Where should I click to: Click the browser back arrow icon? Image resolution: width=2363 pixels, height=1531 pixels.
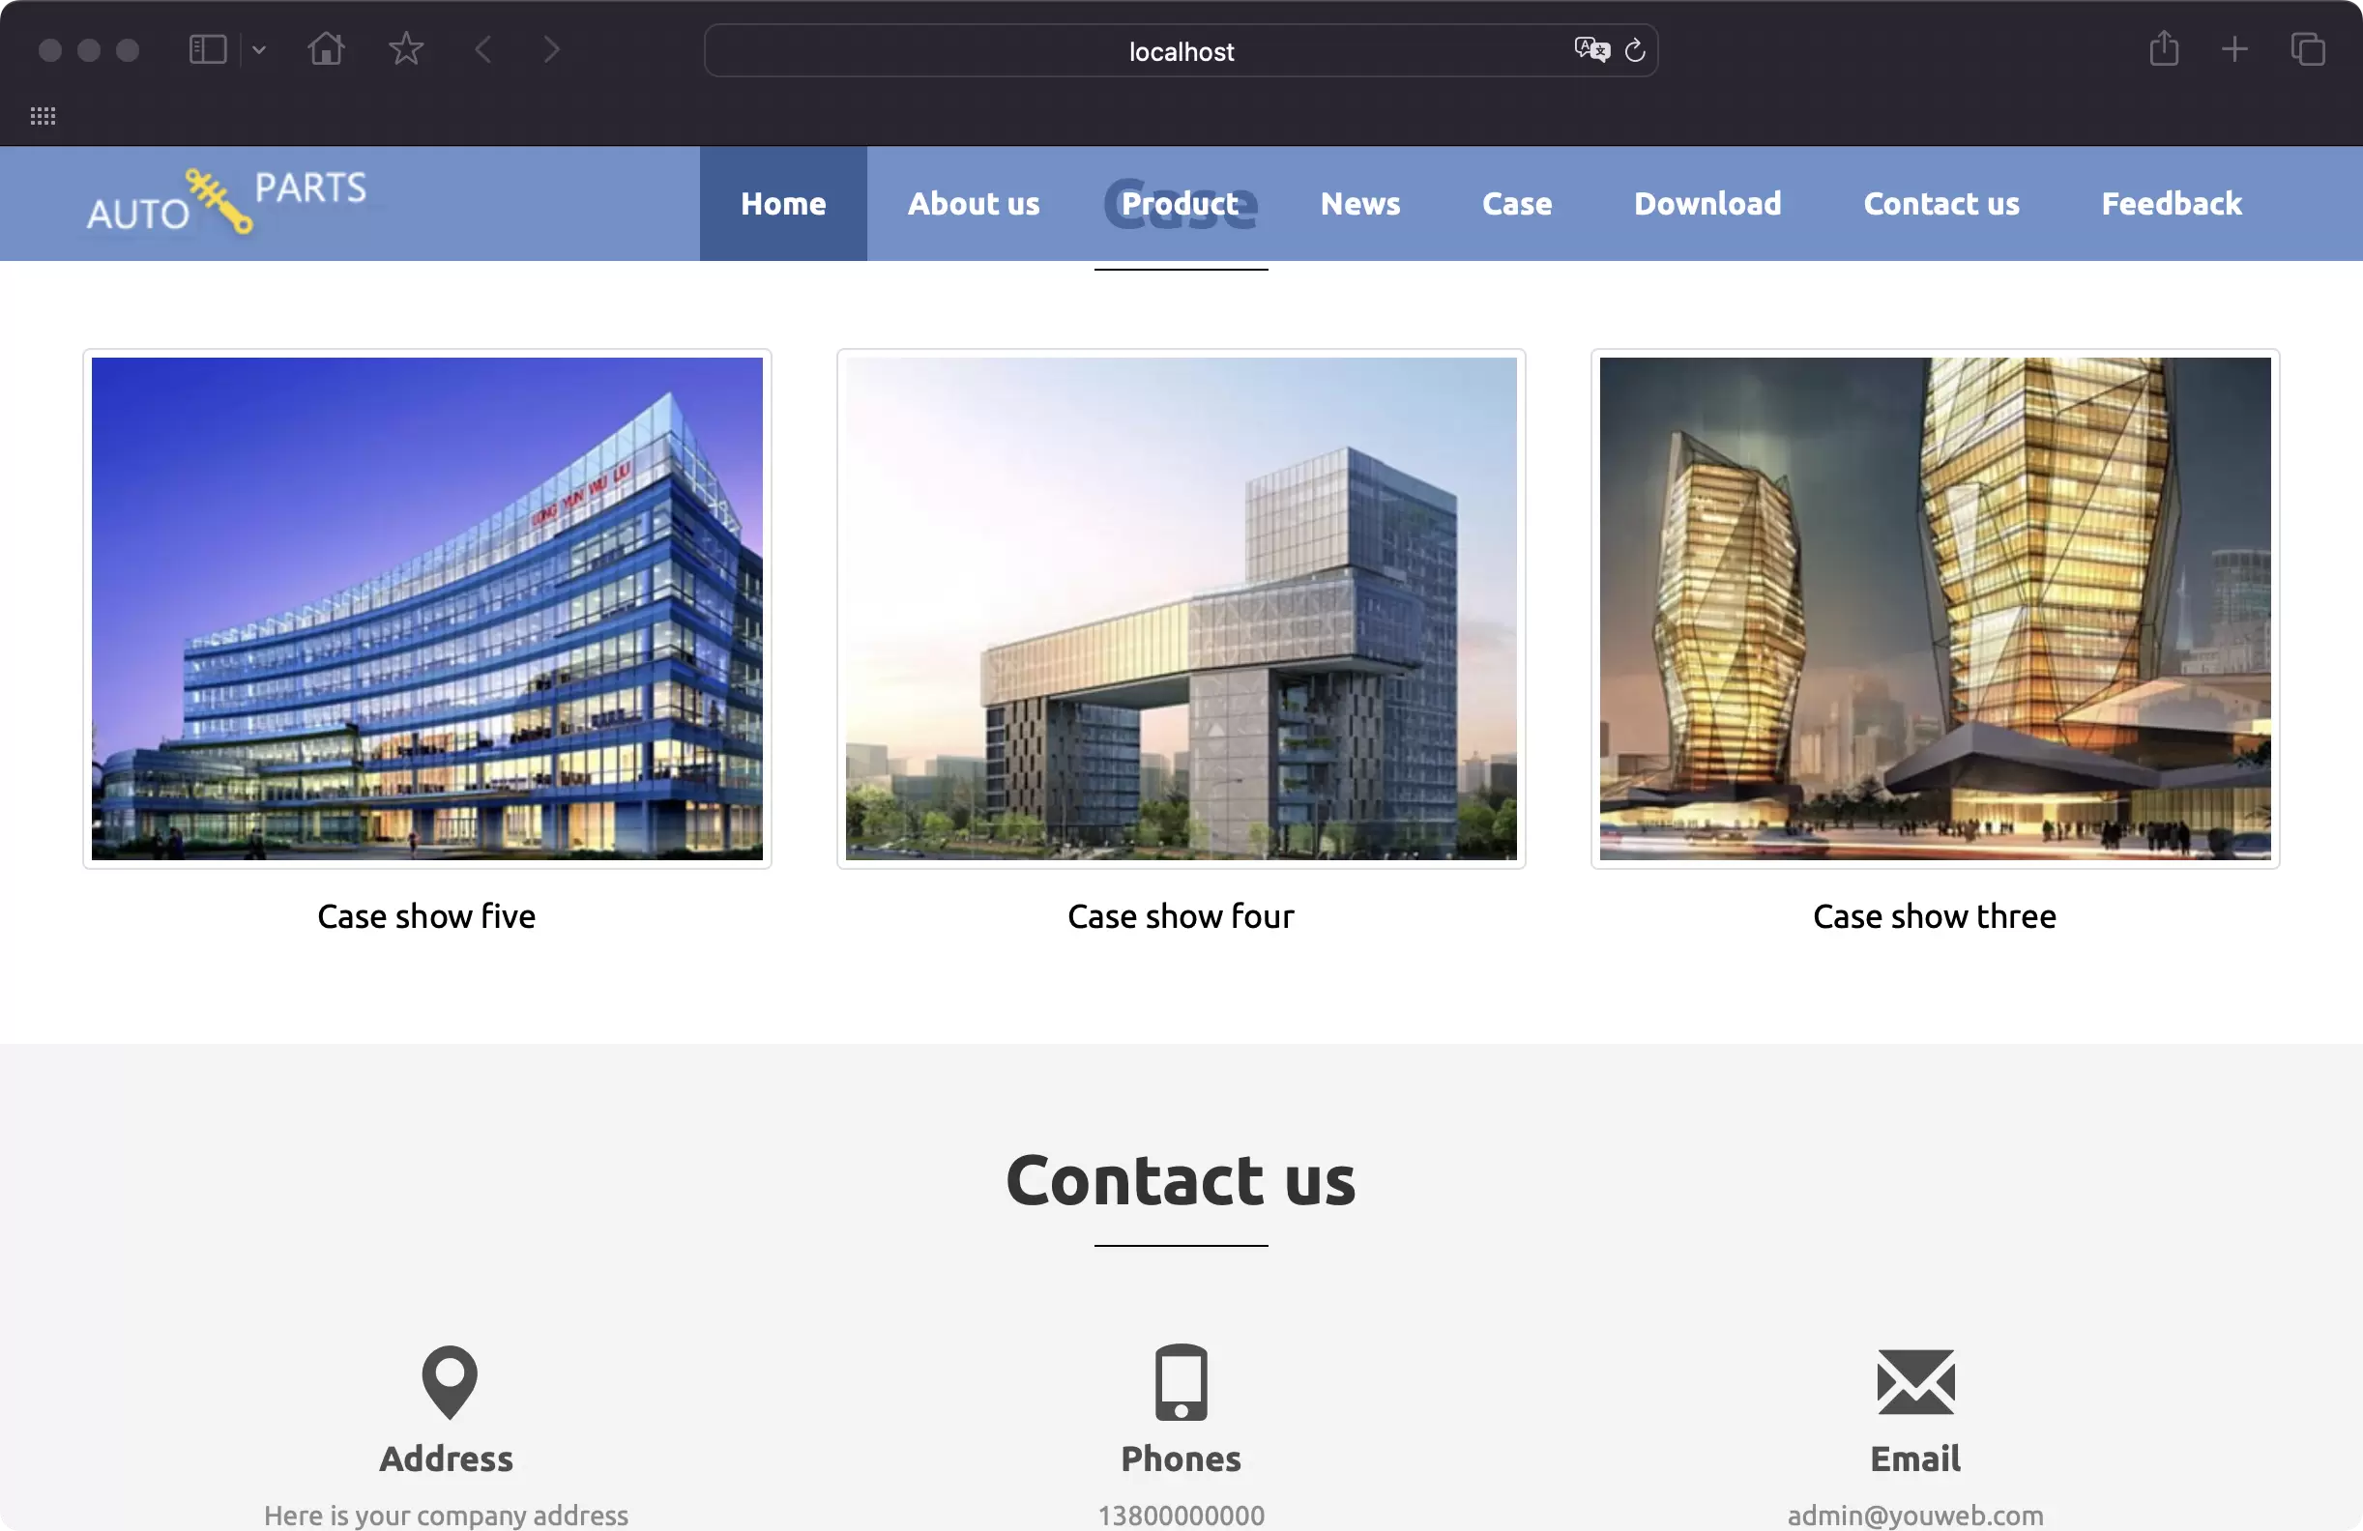click(x=484, y=48)
